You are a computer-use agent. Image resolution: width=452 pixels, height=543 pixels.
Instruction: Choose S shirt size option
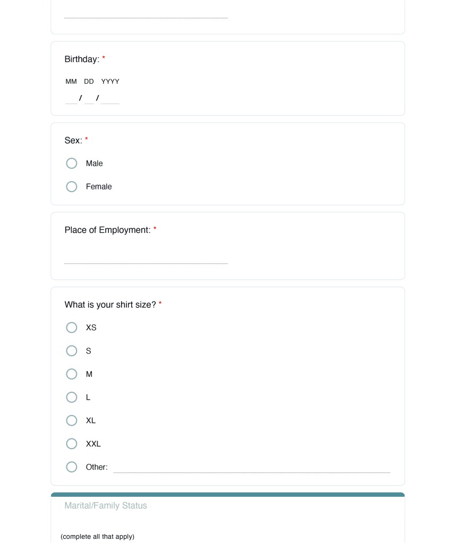(72, 351)
